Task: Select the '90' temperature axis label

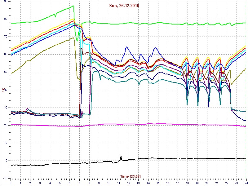Action: point(5,1)
